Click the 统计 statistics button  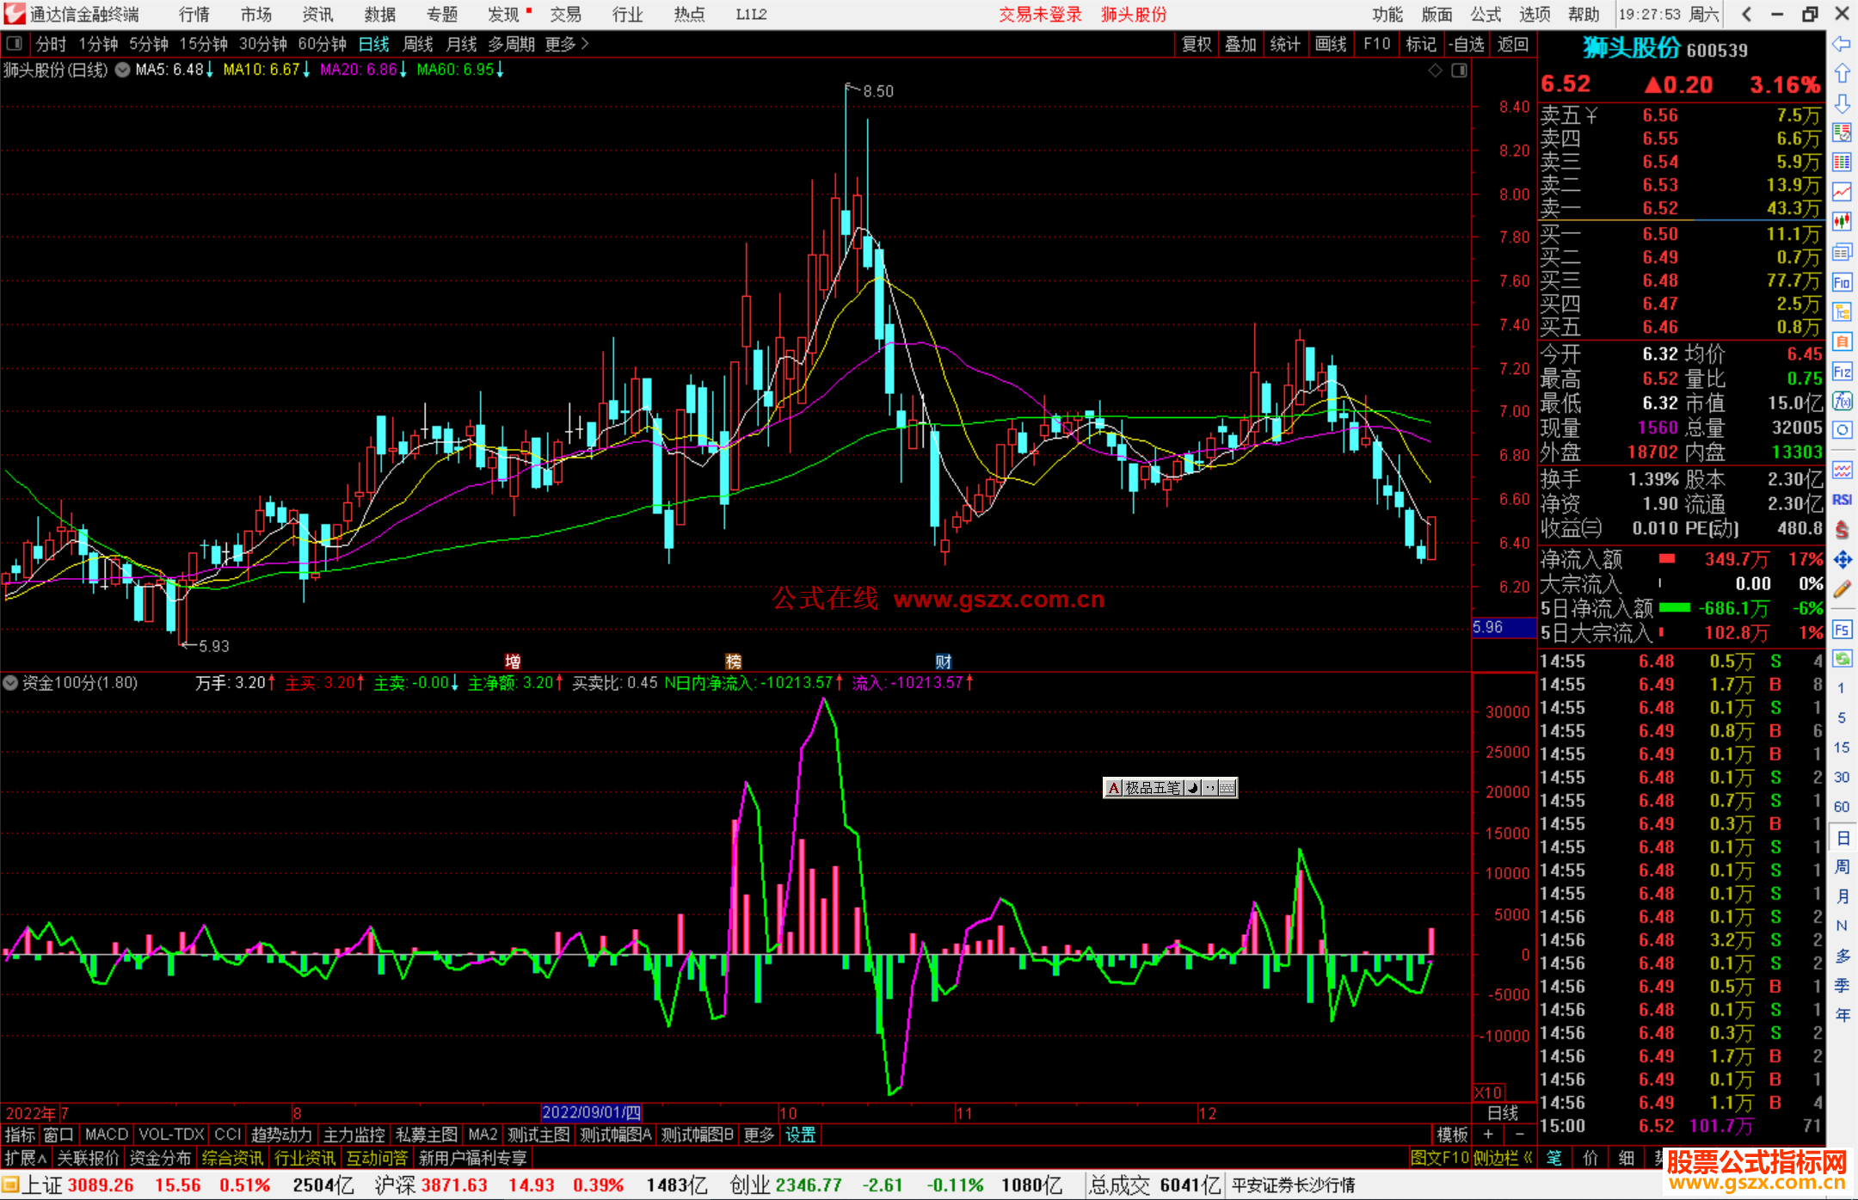[x=1286, y=44]
